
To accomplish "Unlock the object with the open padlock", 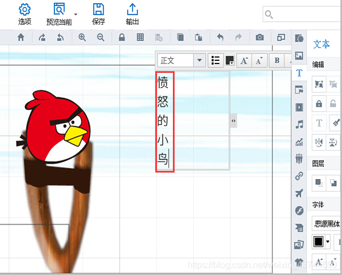I will click(x=333, y=104).
